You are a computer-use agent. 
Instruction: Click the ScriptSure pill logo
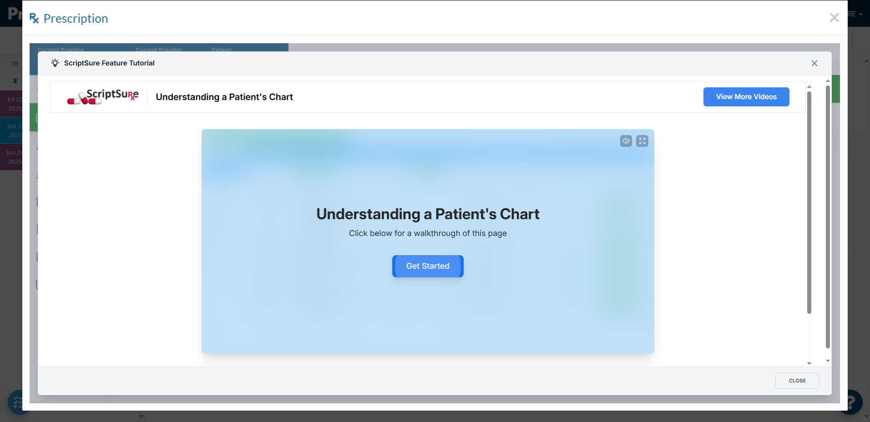tap(103, 97)
